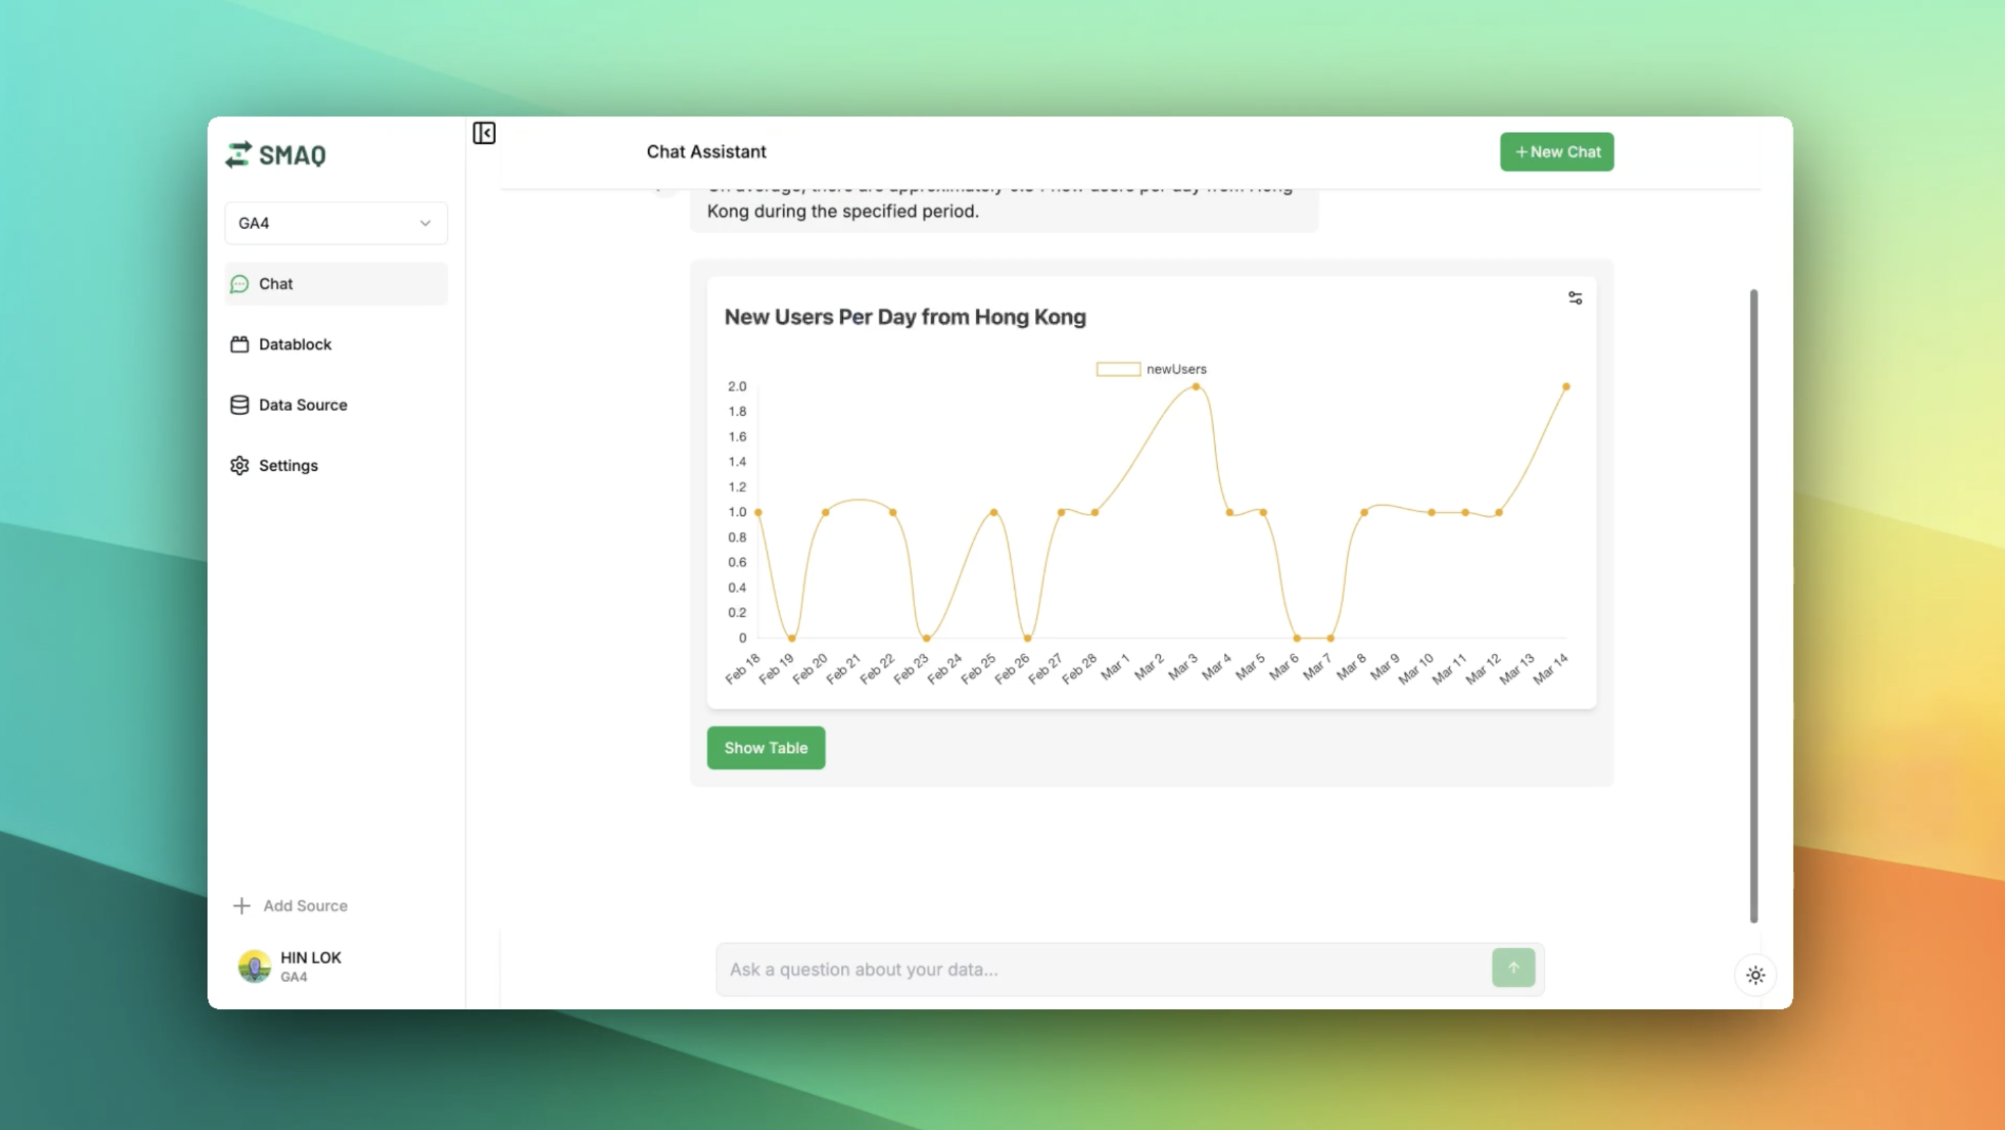Click the Chat Assistant header text
Image resolution: width=2005 pixels, height=1130 pixels.
click(706, 153)
